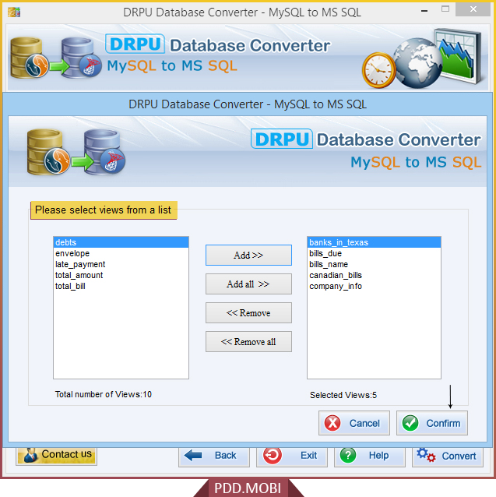Image resolution: width=496 pixels, height=497 pixels.
Task: Click the Convert gears icon
Action: coord(427,455)
